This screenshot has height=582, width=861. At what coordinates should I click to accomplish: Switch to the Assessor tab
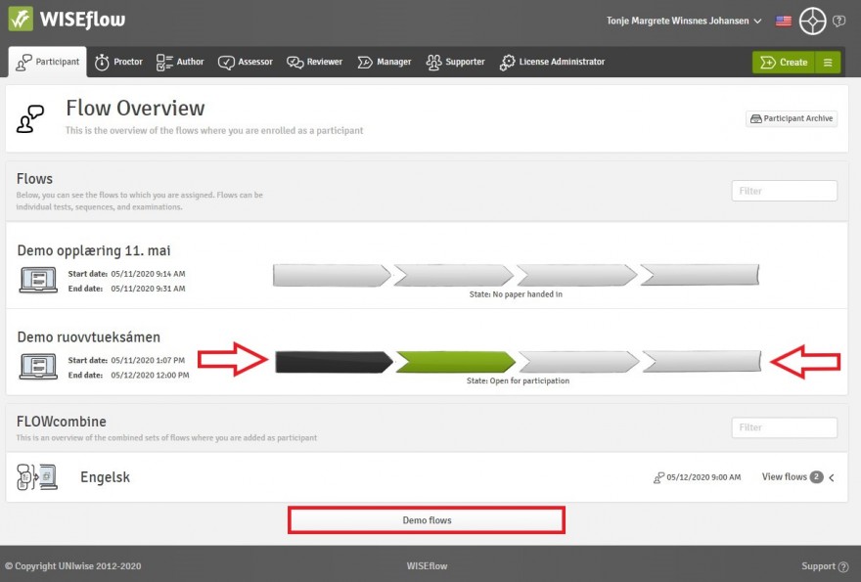246,62
